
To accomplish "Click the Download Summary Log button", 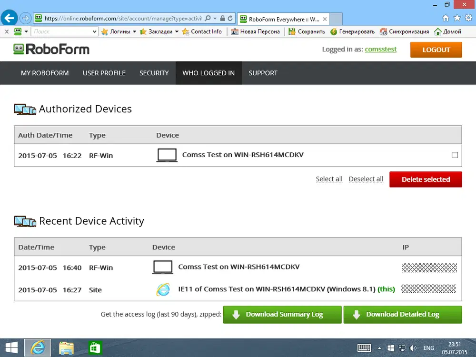I will click(x=282, y=315).
